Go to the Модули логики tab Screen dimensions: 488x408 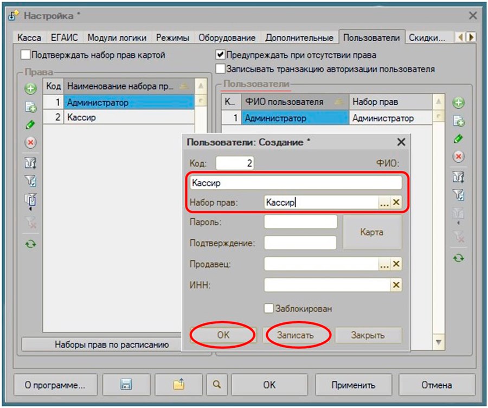(x=117, y=38)
